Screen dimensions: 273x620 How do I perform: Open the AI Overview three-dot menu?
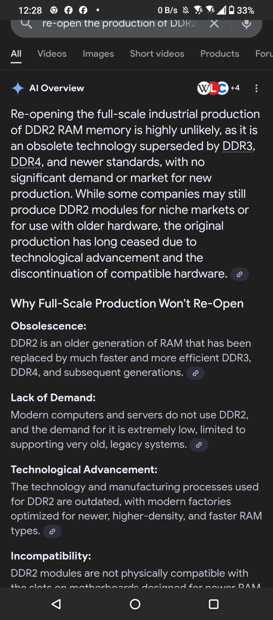point(256,88)
